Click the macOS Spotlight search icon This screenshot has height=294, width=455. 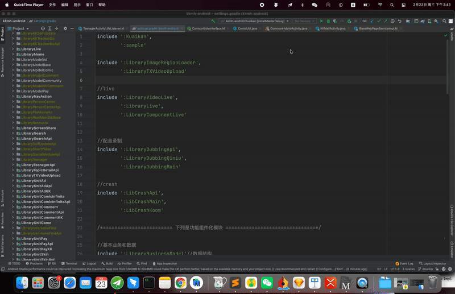[392, 5]
